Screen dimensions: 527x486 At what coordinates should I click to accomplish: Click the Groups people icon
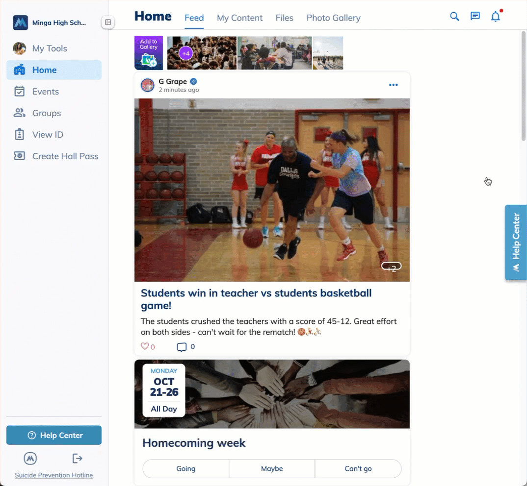(x=20, y=113)
